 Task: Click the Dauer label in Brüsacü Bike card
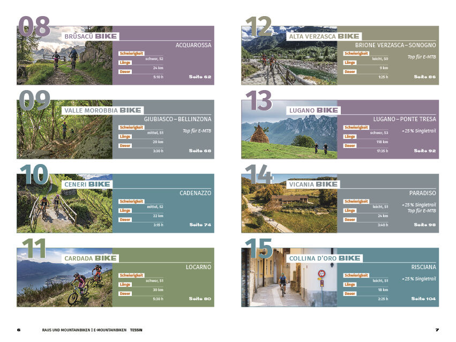125,71
